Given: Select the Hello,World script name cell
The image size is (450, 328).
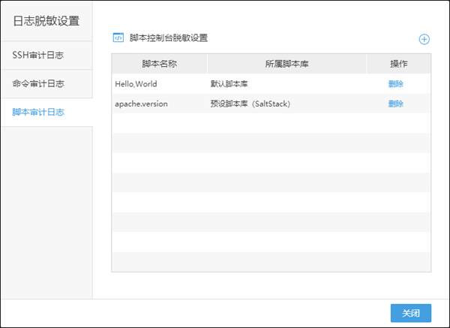Looking at the screenshot, I should 136,83.
